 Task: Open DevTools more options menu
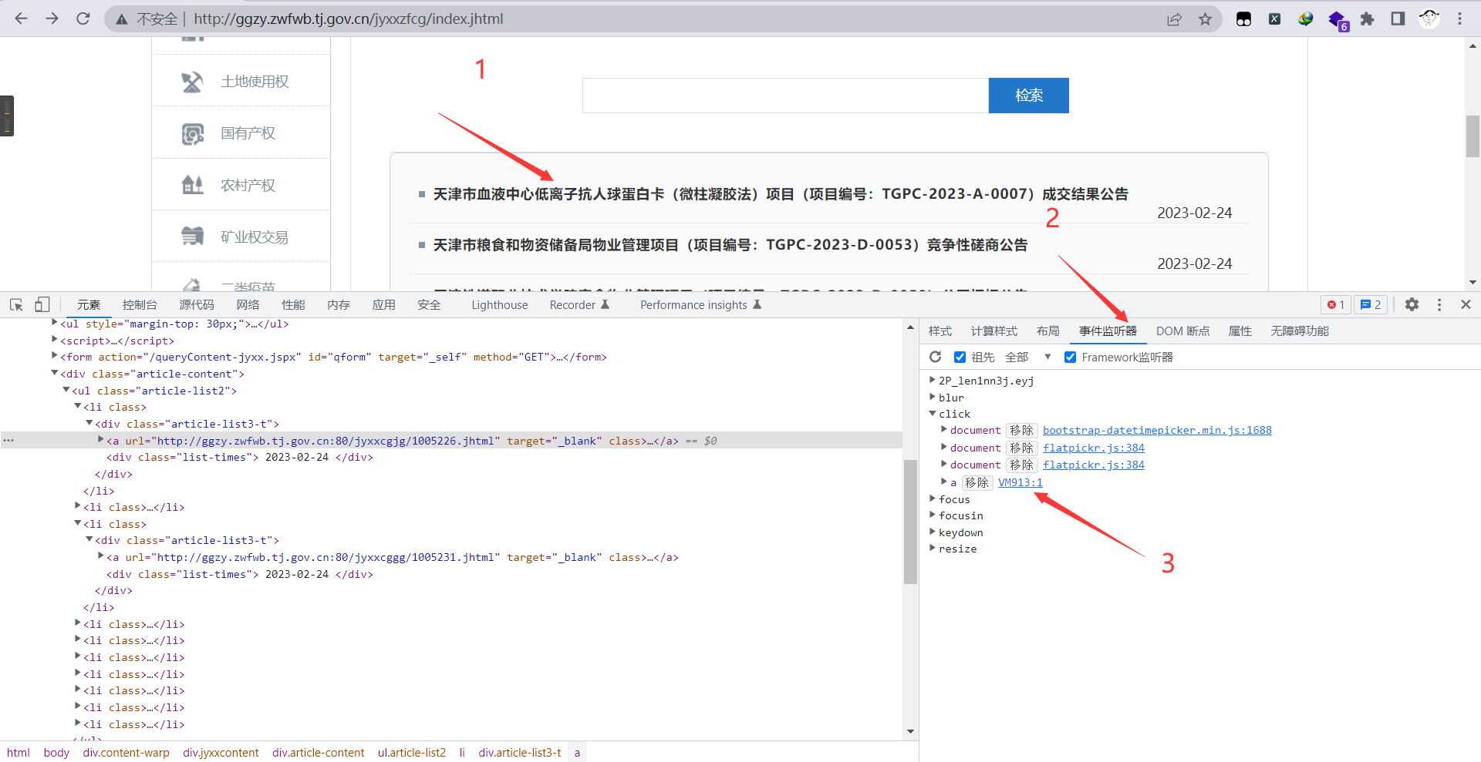[x=1439, y=304]
